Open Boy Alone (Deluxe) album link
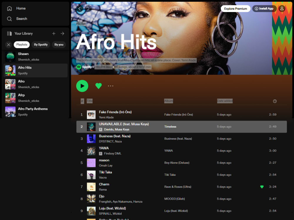This screenshot has height=220, width=294. 177,163
